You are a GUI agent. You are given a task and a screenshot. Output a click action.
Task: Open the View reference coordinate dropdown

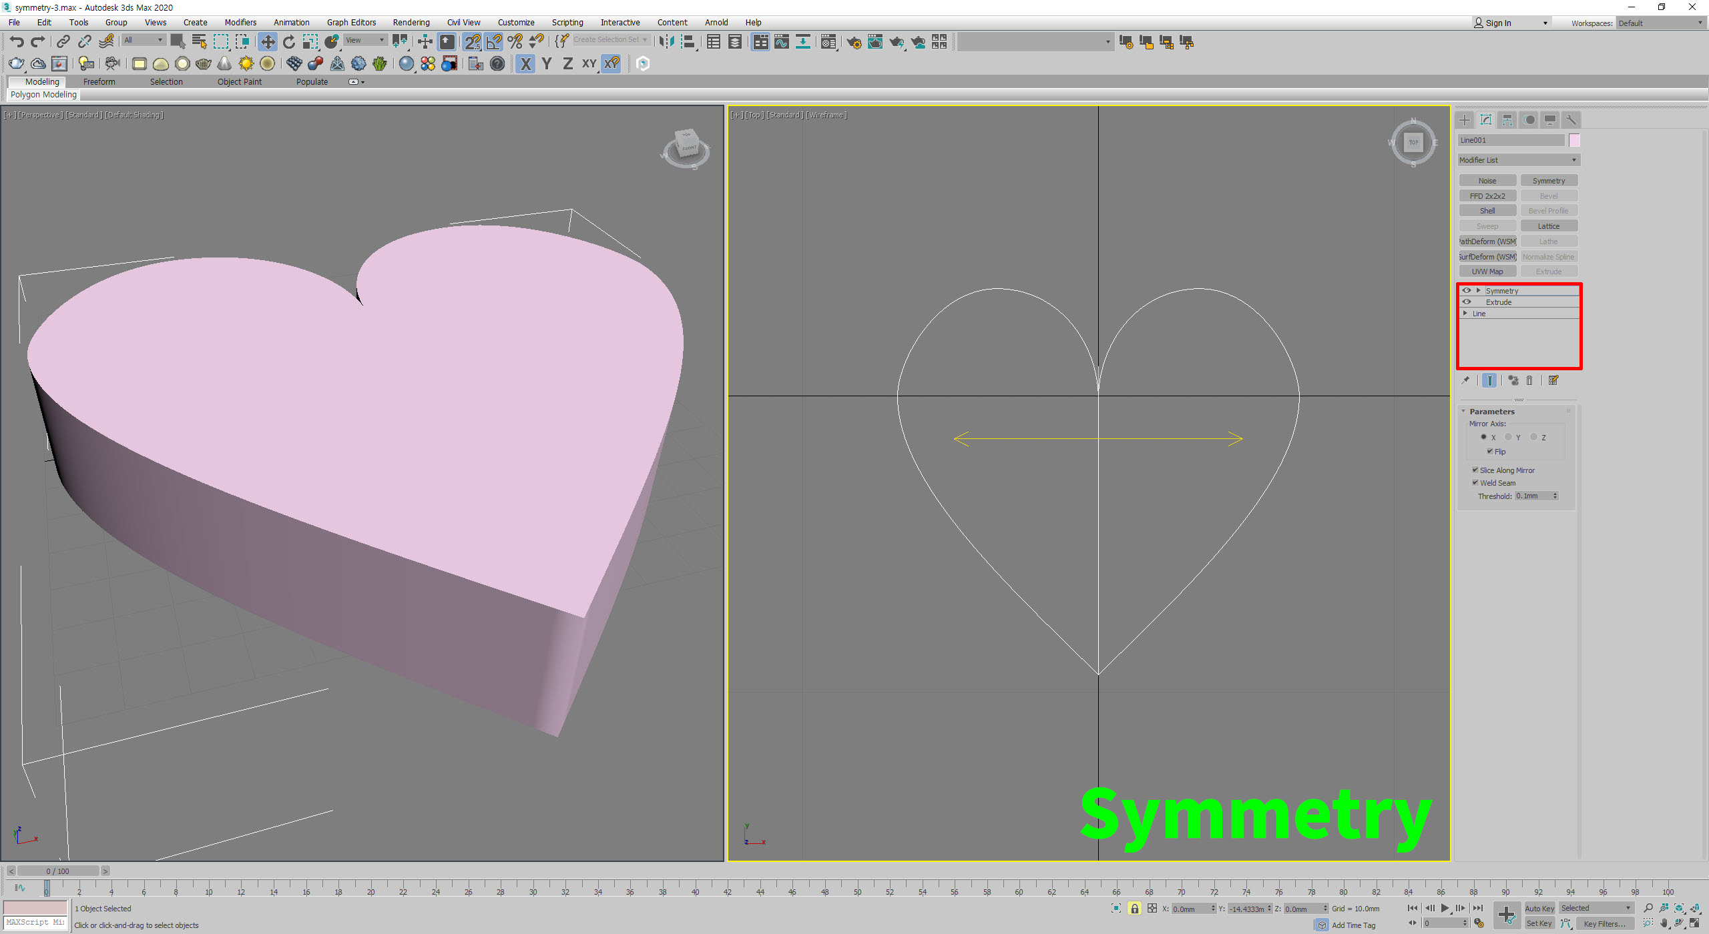(364, 40)
